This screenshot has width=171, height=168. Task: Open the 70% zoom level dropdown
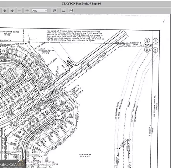40,11
